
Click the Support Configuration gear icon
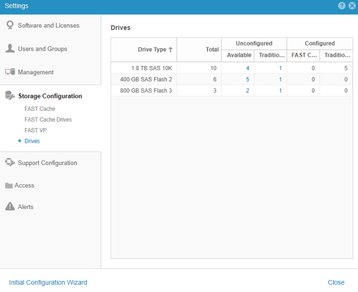pyautogui.click(x=10, y=163)
